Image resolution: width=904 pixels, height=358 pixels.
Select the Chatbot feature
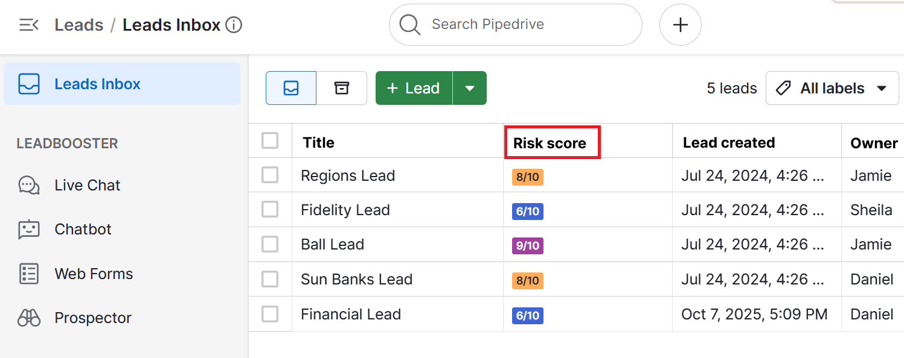click(x=83, y=229)
